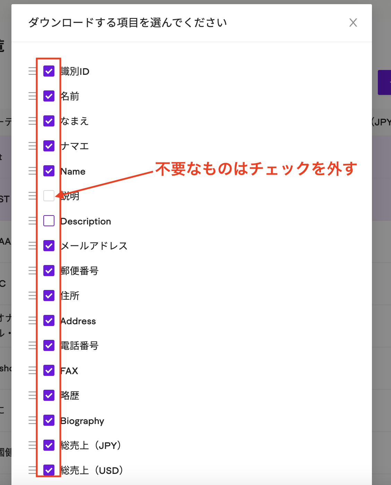
Task: Uncheck the Biography checkbox
Action: [x=49, y=420]
